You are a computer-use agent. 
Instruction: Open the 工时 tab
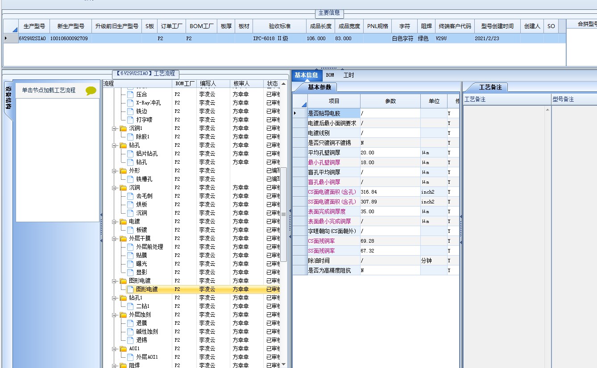(348, 75)
